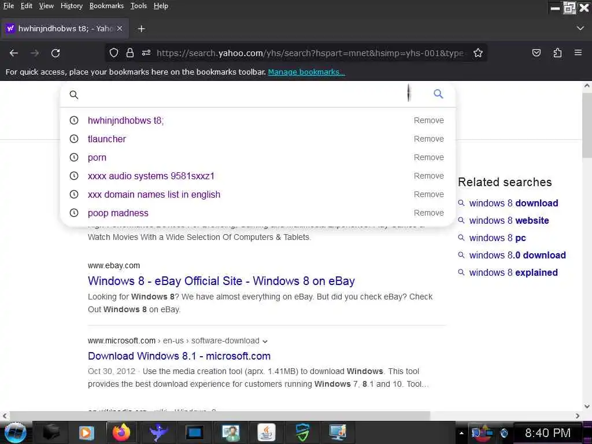Click the clock icon beside tlauncher
Screen dimensions: 592x444
point(74,139)
